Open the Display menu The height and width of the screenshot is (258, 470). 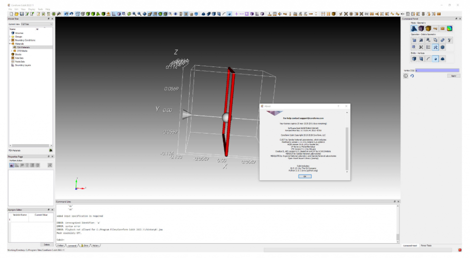tap(32, 9)
